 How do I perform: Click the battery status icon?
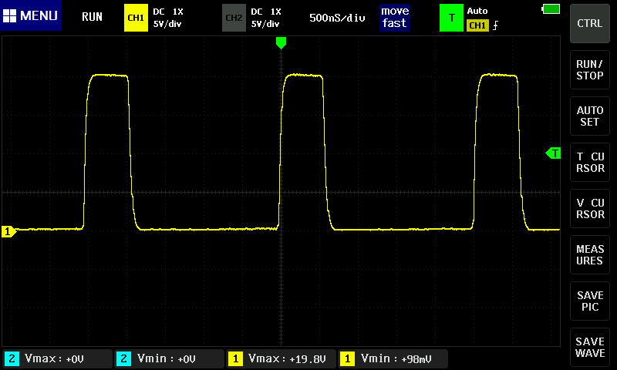click(x=551, y=9)
